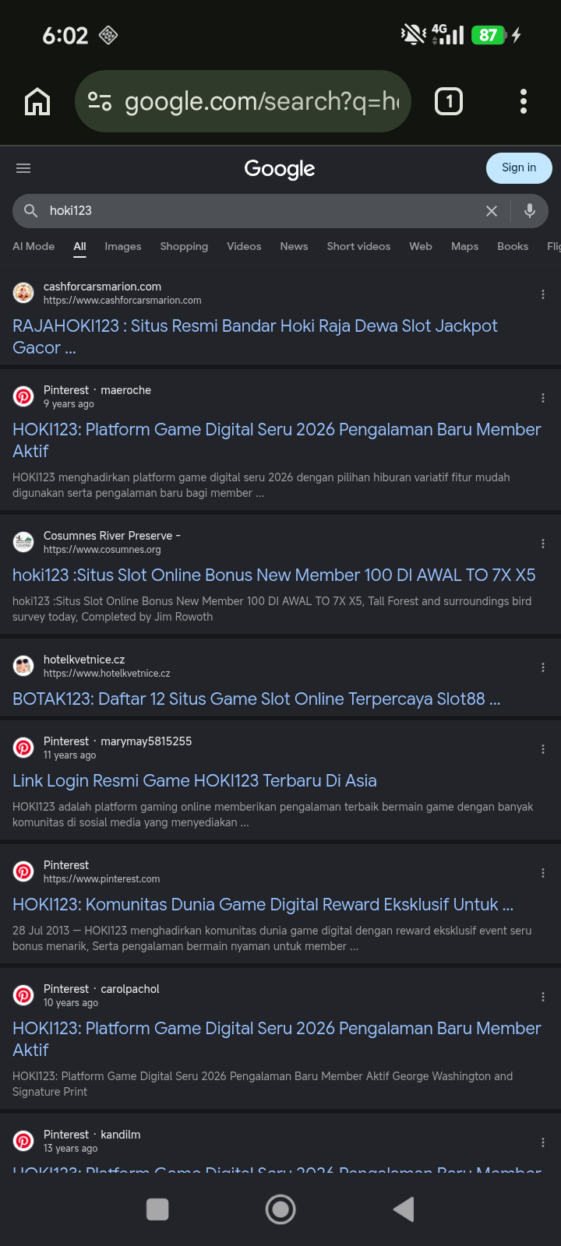This screenshot has width=561, height=1246.
Task: Tap the 'https://www.cosumnes.org' URL text
Action: [x=102, y=550]
